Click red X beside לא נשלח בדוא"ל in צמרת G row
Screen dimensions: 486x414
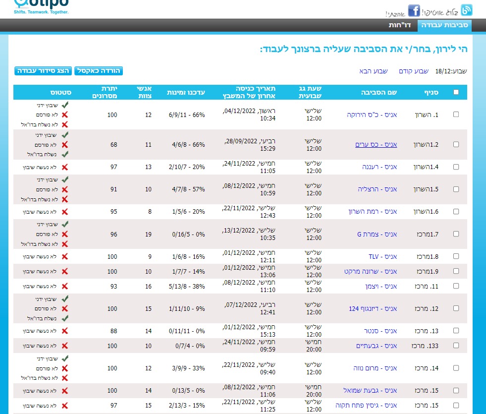click(65, 244)
